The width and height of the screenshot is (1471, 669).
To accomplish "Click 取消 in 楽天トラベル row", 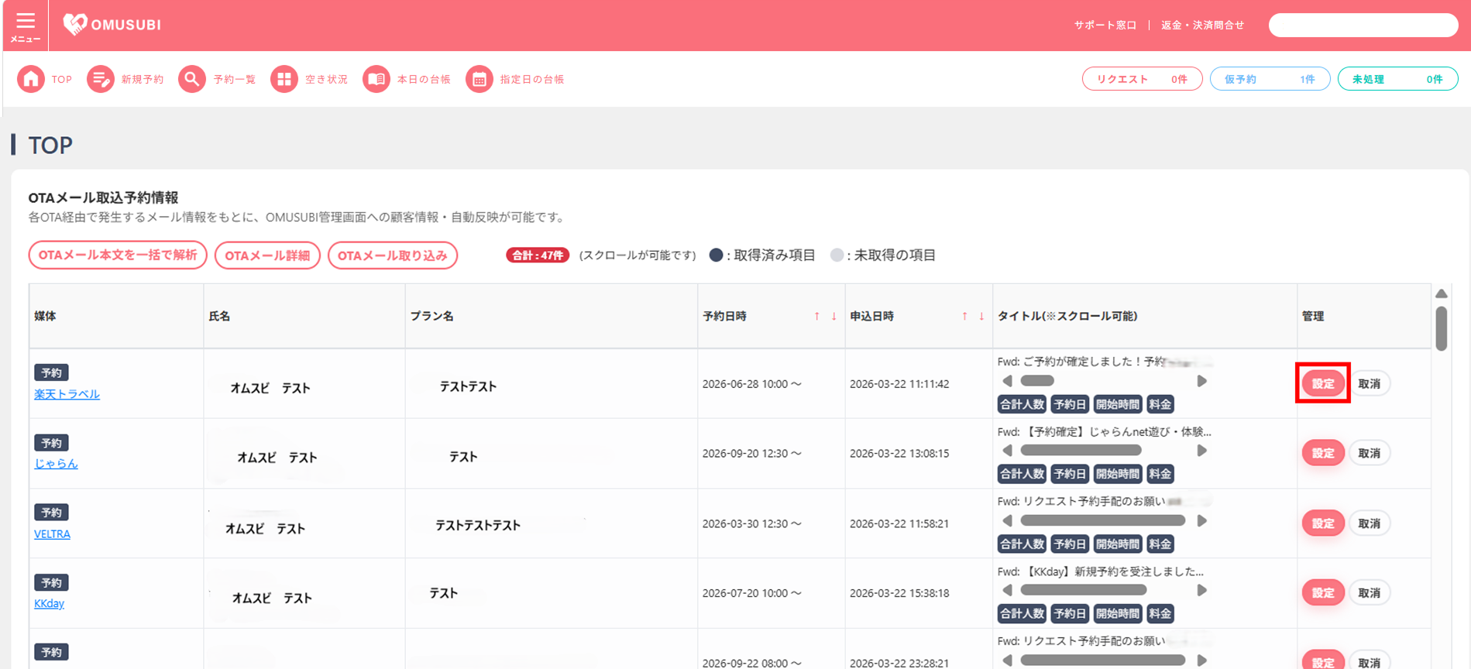I will [1370, 383].
